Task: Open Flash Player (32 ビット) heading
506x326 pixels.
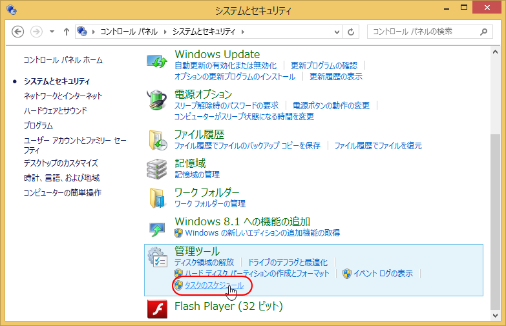Action: [229, 306]
